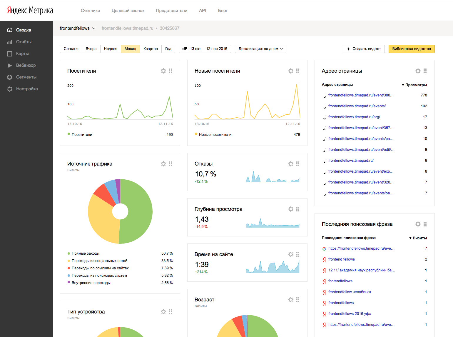Screen dimensions: 453x337
Task: Open Счётчики in top navigation
Action: click(x=90, y=11)
